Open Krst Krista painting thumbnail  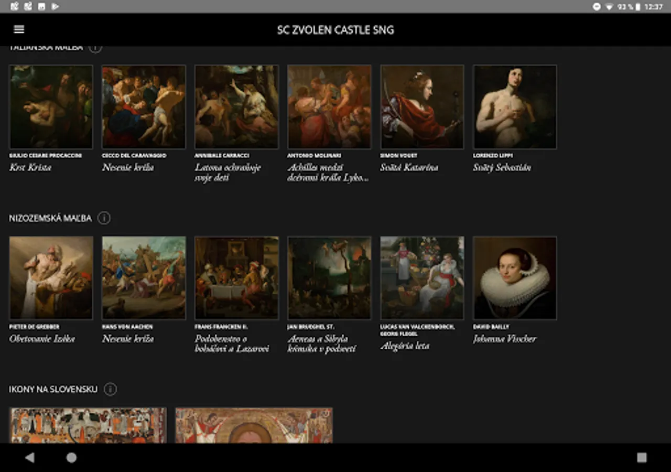tap(51, 107)
